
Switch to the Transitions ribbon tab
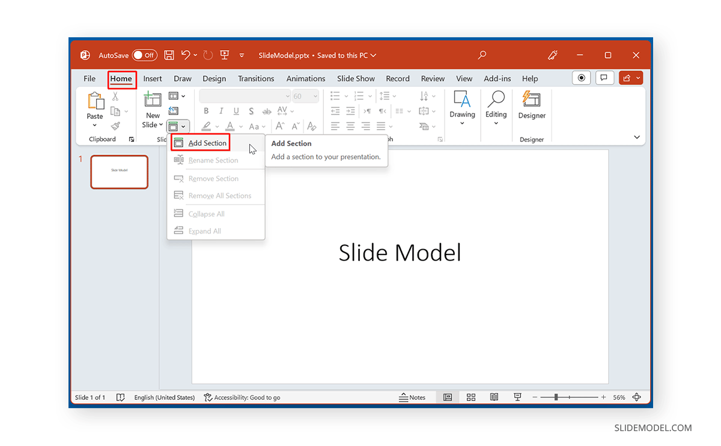pos(256,78)
